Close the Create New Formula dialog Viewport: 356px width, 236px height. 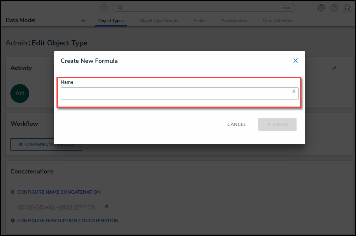(296, 61)
